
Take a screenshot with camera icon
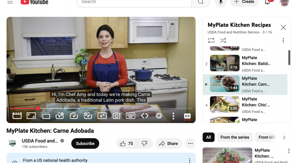tap(116, 116)
